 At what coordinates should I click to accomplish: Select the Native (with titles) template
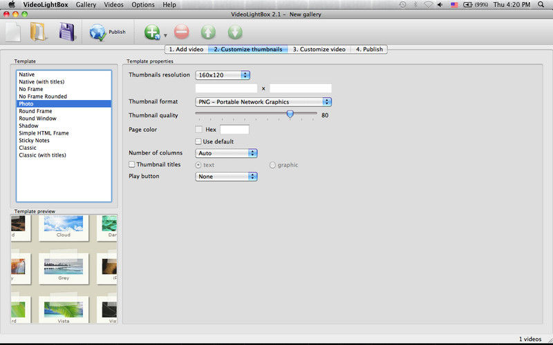64,81
